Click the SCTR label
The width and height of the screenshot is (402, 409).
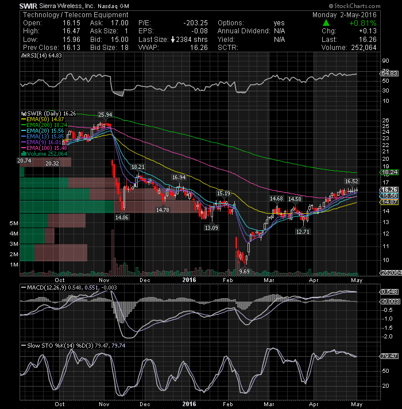pyautogui.click(x=228, y=48)
